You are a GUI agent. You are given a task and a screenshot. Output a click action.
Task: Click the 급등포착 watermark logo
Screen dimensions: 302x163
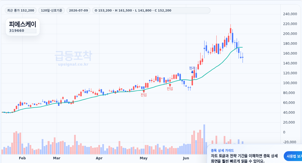(73, 56)
